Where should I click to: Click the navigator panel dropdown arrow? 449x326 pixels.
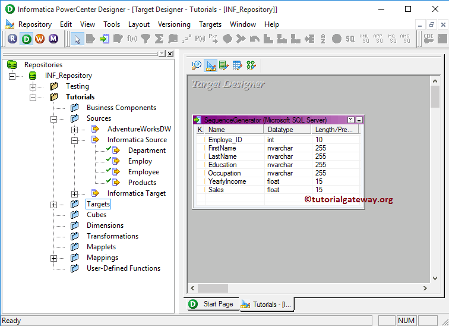pyautogui.click(x=162, y=54)
